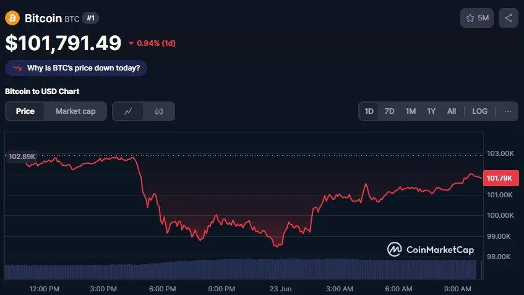This screenshot has width=524, height=295.
Task: Click the 101.00K axis label
Action: [500, 195]
